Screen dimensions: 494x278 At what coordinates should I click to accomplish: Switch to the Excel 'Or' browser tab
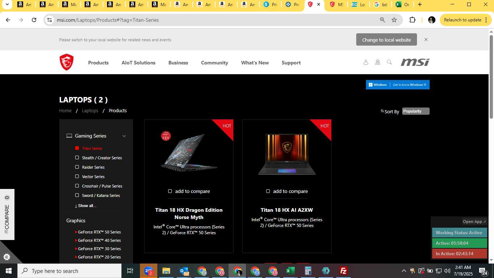pos(402,5)
